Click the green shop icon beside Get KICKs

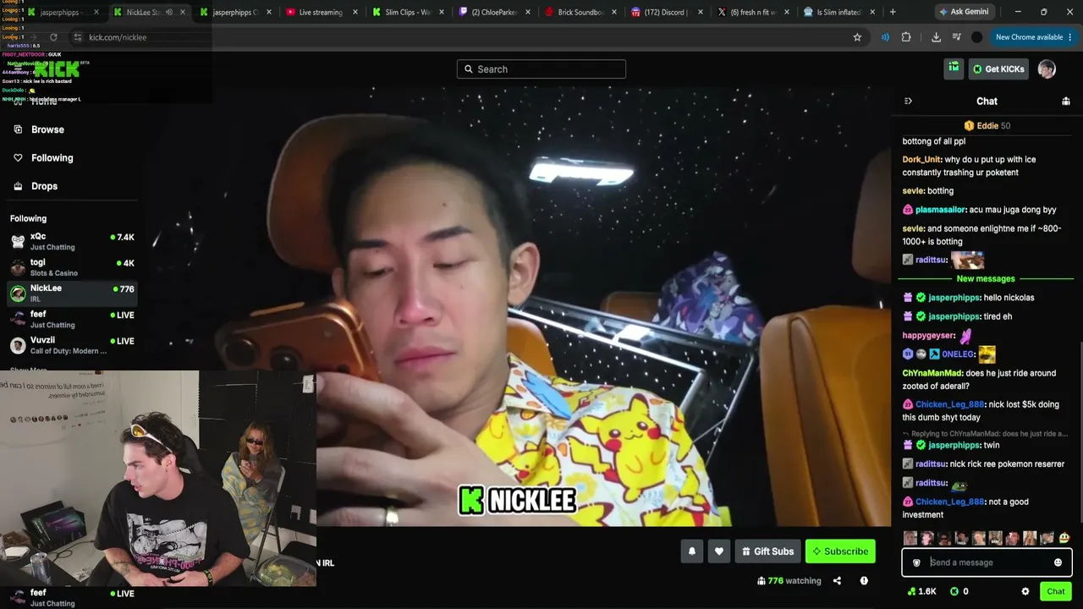point(954,69)
